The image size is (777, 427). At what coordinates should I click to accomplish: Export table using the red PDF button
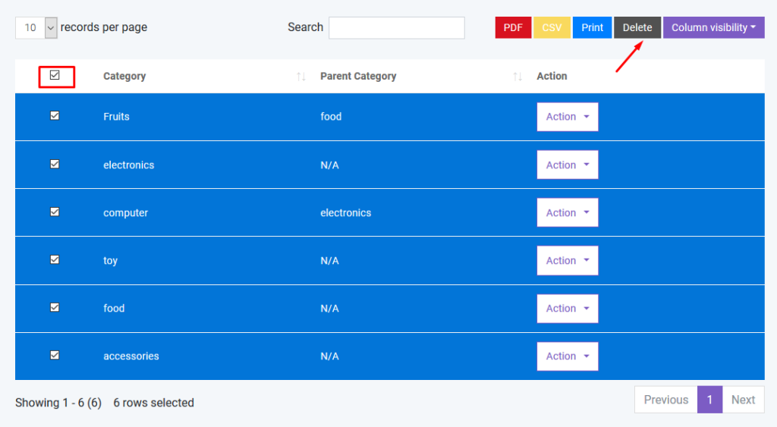point(513,27)
